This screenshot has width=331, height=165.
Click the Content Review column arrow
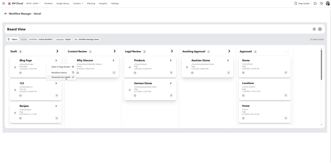pyautogui.click(x=115, y=51)
